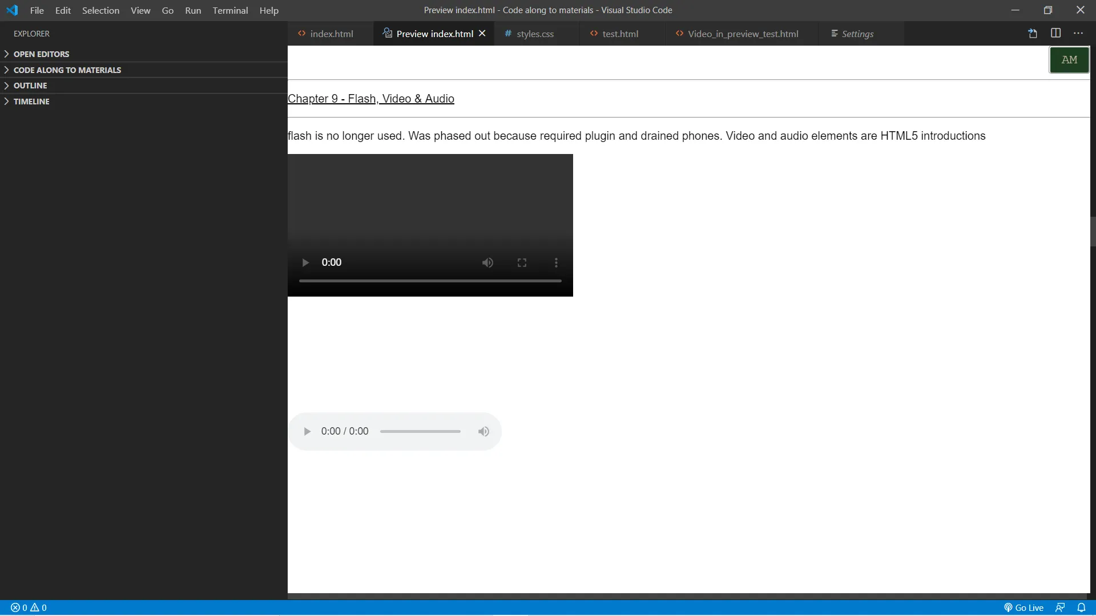Viewport: 1096px width, 616px height.
Task: Mute the video player volume
Action: click(487, 262)
